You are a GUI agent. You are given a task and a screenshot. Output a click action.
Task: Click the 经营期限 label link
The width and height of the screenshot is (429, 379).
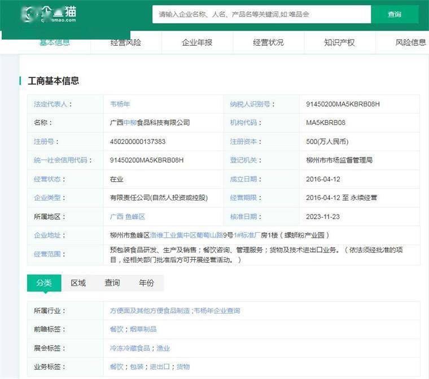point(243,198)
